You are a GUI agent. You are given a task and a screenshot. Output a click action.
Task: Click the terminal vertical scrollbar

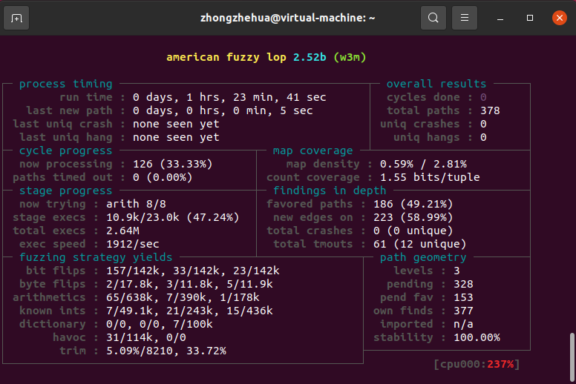572,356
